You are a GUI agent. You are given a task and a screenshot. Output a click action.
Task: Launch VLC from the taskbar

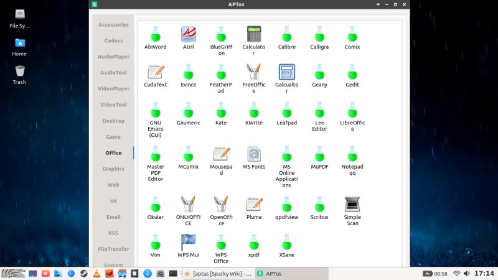(x=96, y=274)
